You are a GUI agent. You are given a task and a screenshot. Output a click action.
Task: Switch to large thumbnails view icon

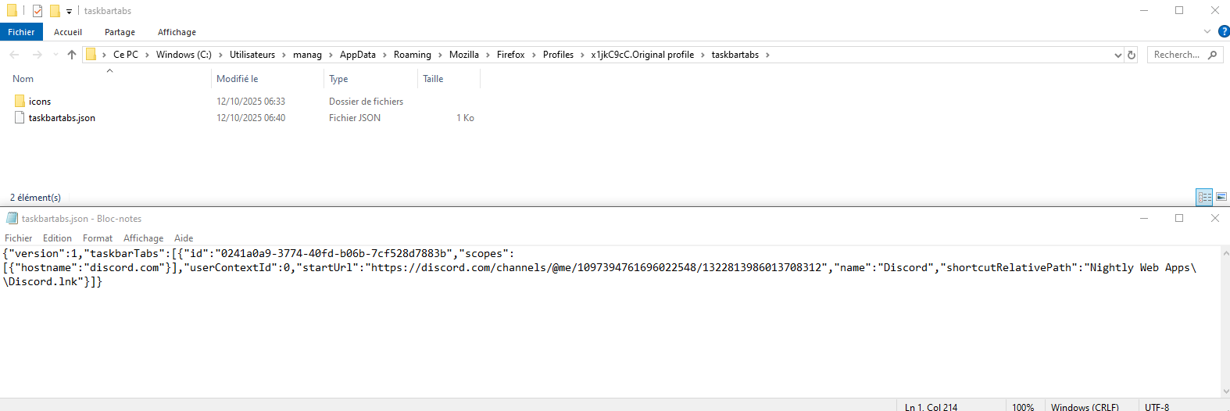pyautogui.click(x=1221, y=197)
